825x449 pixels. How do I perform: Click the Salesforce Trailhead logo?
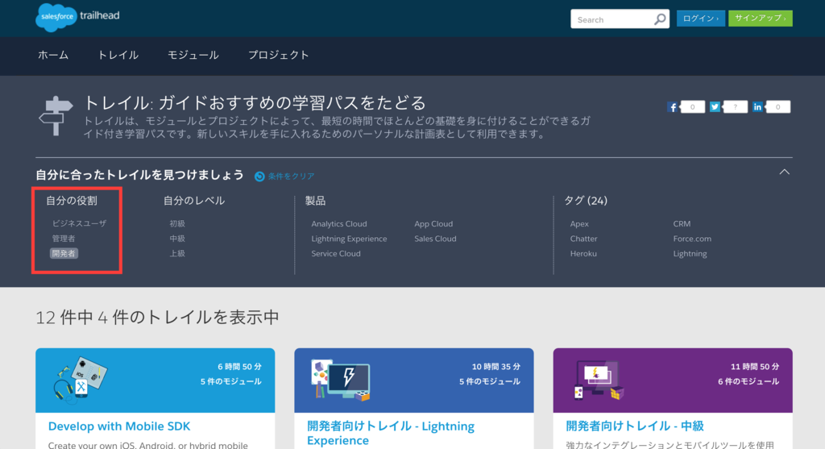[x=78, y=18]
